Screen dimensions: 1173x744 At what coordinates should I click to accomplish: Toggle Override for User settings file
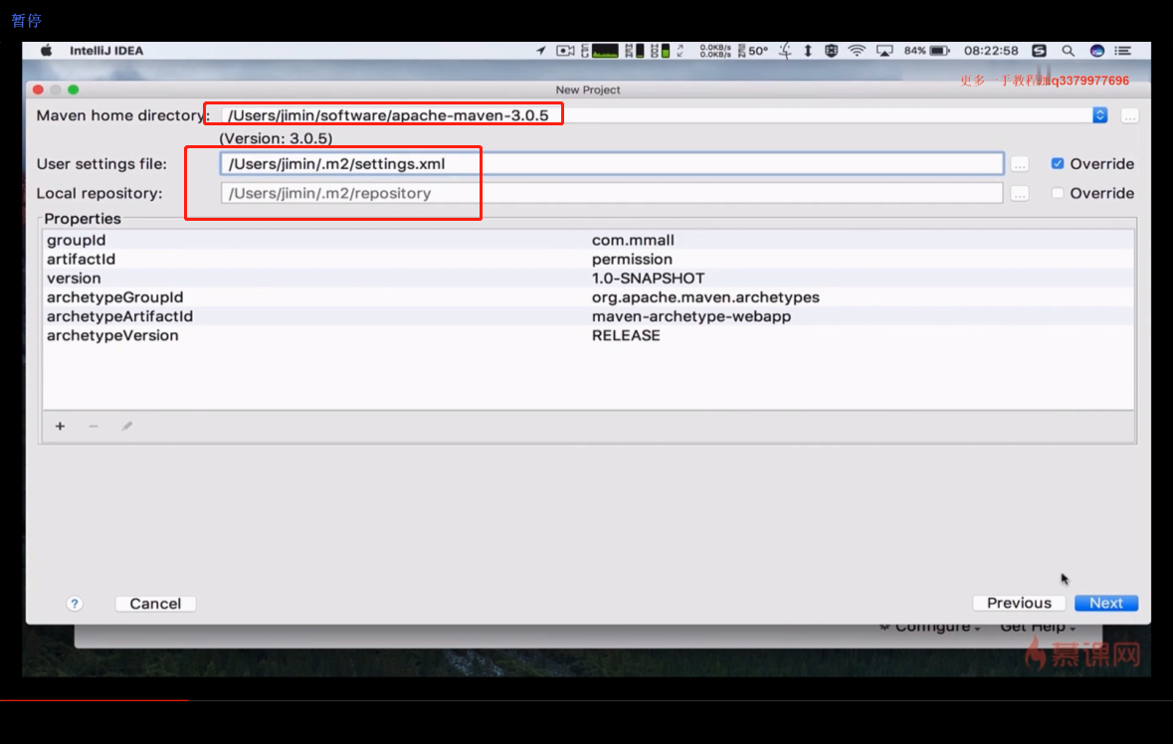click(1057, 164)
